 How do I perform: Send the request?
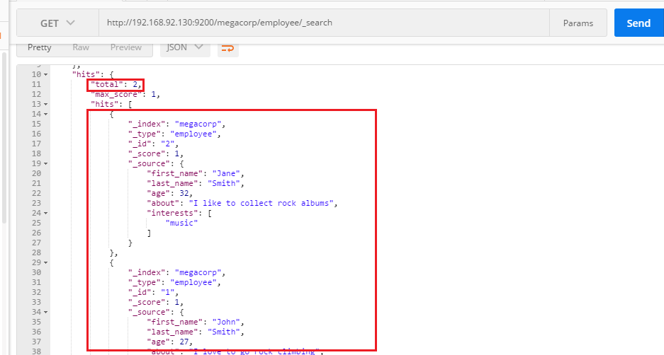tap(638, 23)
